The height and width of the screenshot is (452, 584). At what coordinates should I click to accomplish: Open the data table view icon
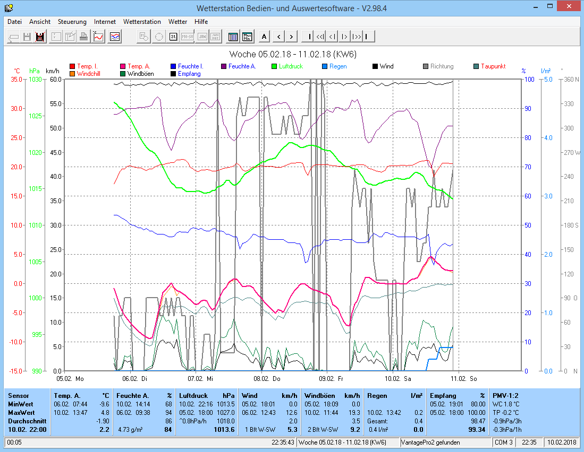point(233,37)
